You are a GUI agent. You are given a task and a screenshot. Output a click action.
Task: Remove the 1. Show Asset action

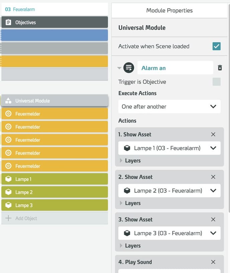click(213, 134)
